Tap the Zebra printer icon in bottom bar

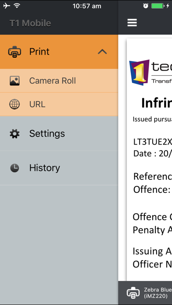coord(133,293)
